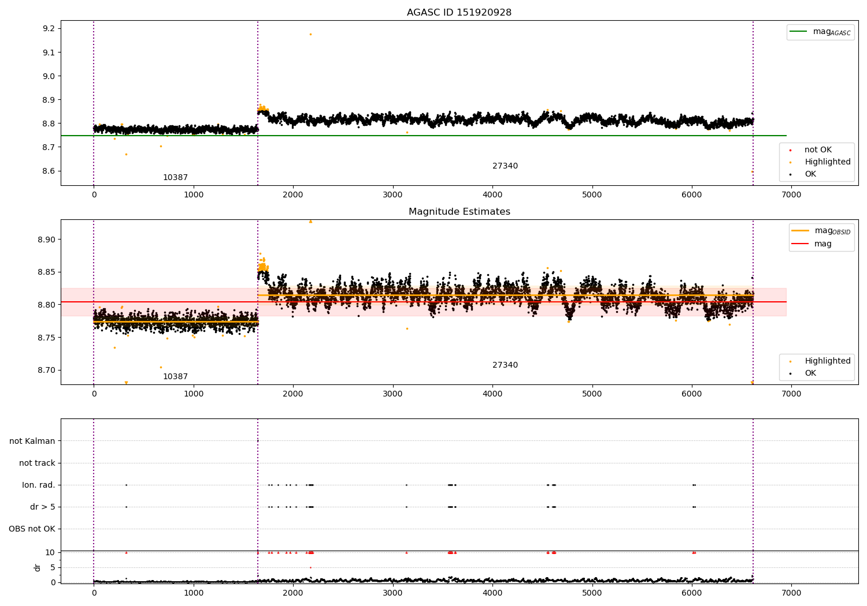Select the "Magnitude Estimates" plot title
The image size is (867, 606).
(459, 212)
